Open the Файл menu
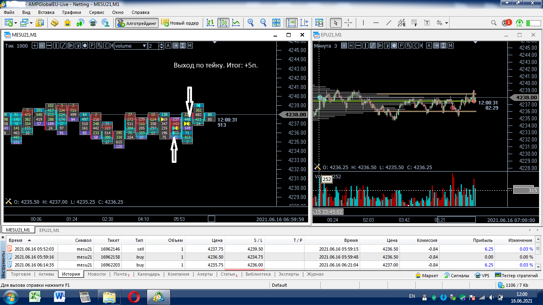 pyautogui.click(x=9, y=12)
